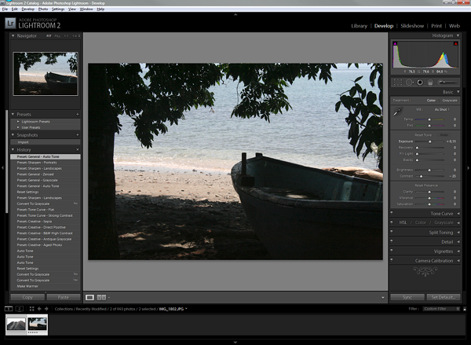Switch to the Library module
Image resolution: width=471 pixels, height=345 pixels.
tap(358, 25)
